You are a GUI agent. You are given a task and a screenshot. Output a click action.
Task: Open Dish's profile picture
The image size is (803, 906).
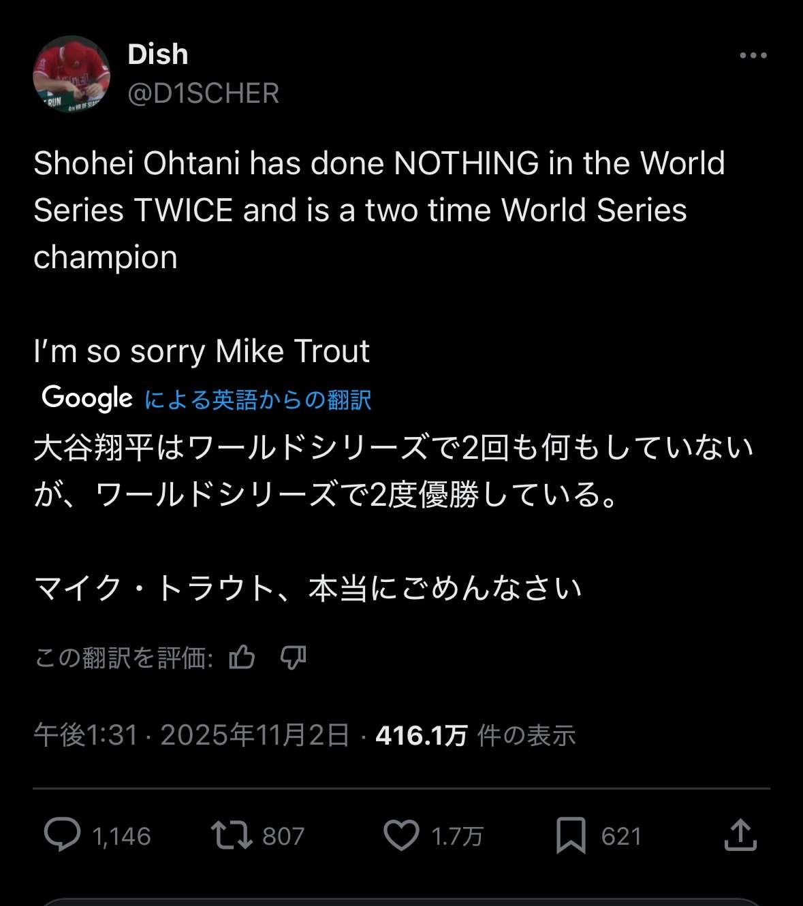click(72, 74)
